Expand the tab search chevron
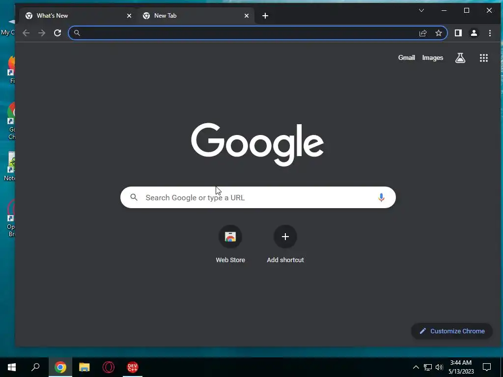Screen dimensions: 503x377 pyautogui.click(x=421, y=11)
